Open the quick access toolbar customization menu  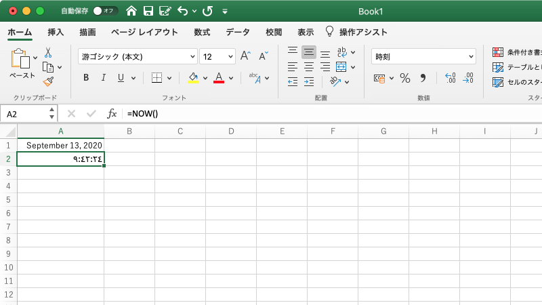[225, 12]
